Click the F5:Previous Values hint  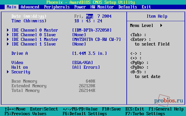click(25, 114)
